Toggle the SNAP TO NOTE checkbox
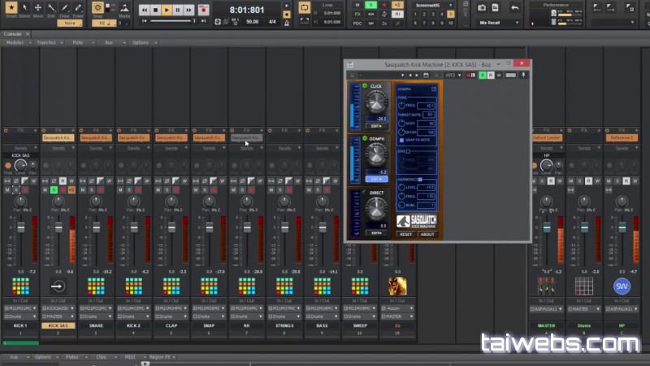 tap(401, 140)
